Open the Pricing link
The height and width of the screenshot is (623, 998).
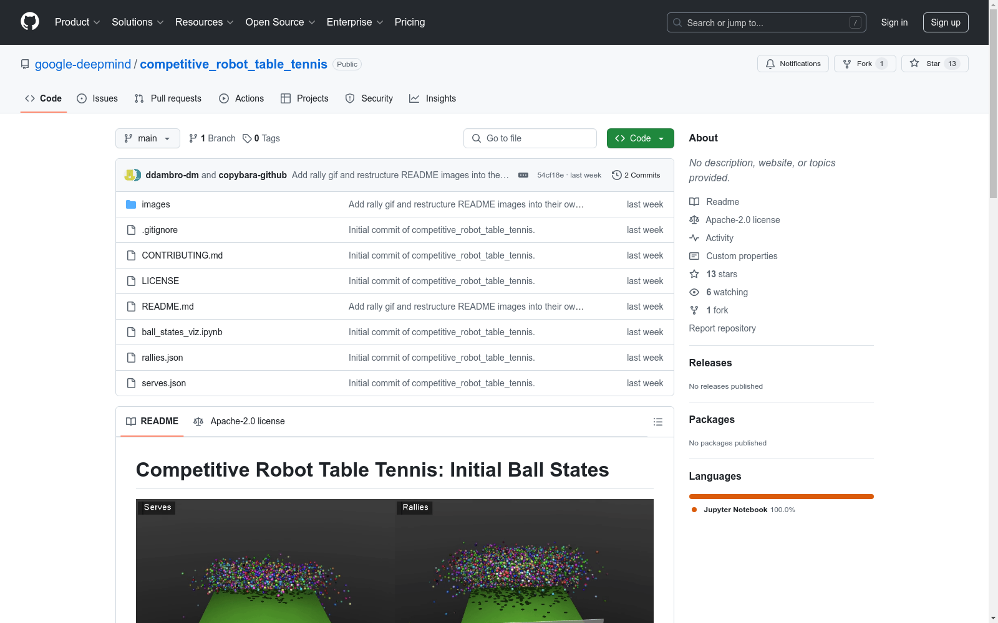pyautogui.click(x=410, y=22)
